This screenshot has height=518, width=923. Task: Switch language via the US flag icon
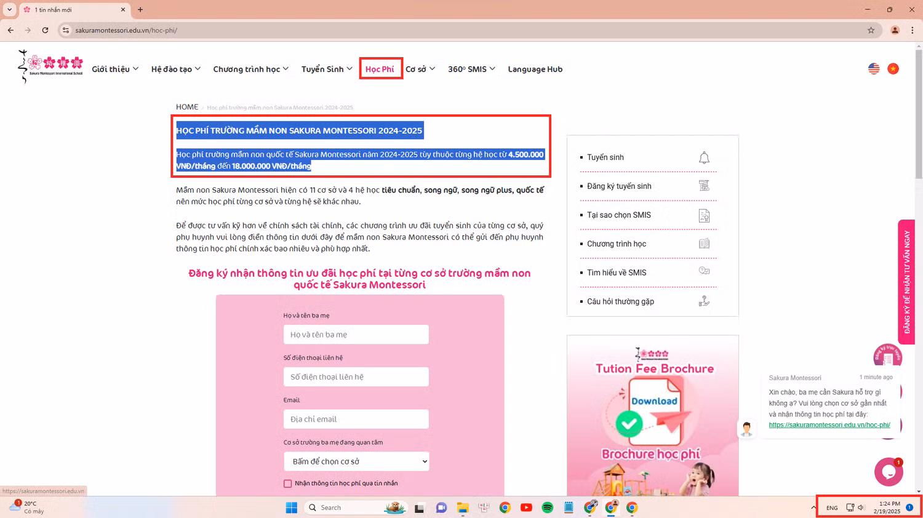874,68
